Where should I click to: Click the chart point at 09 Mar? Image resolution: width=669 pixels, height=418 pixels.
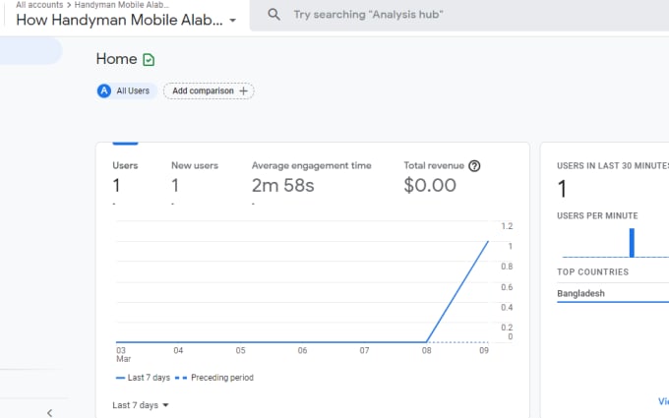click(488, 241)
